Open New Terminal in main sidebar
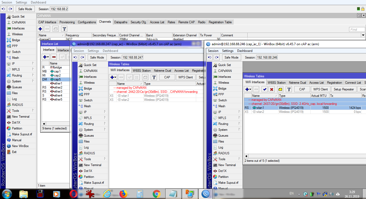The width and height of the screenshot is (366, 199). click(21, 117)
